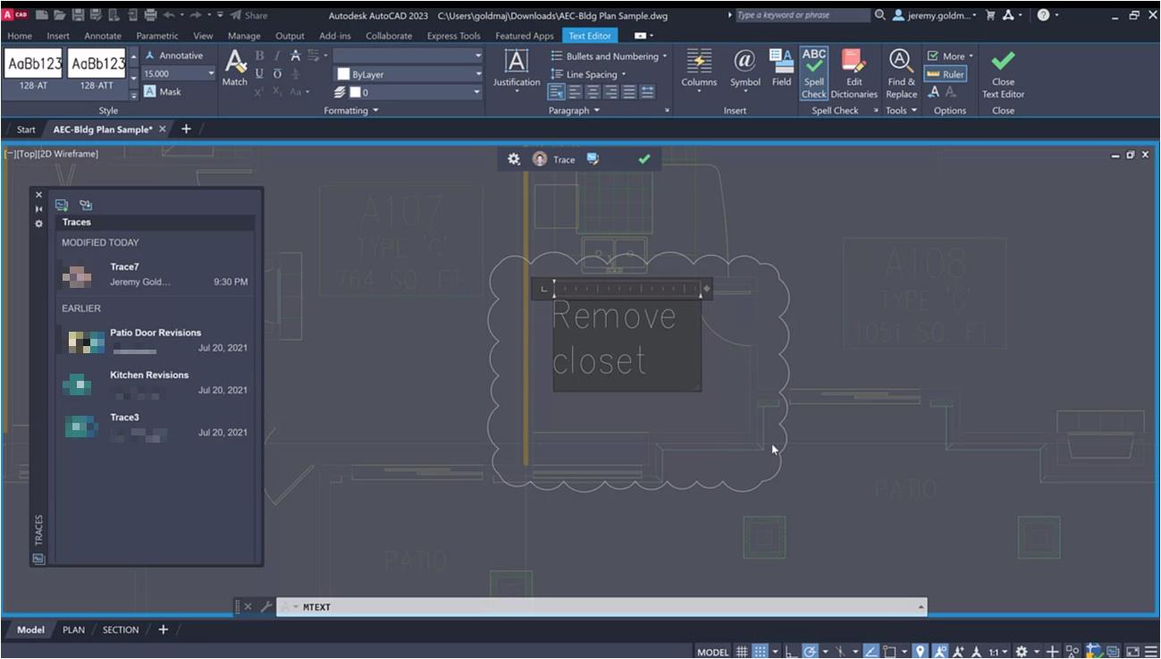Switch to the PLAN layout tab
Image resolution: width=1161 pixels, height=659 pixels.
pos(73,629)
